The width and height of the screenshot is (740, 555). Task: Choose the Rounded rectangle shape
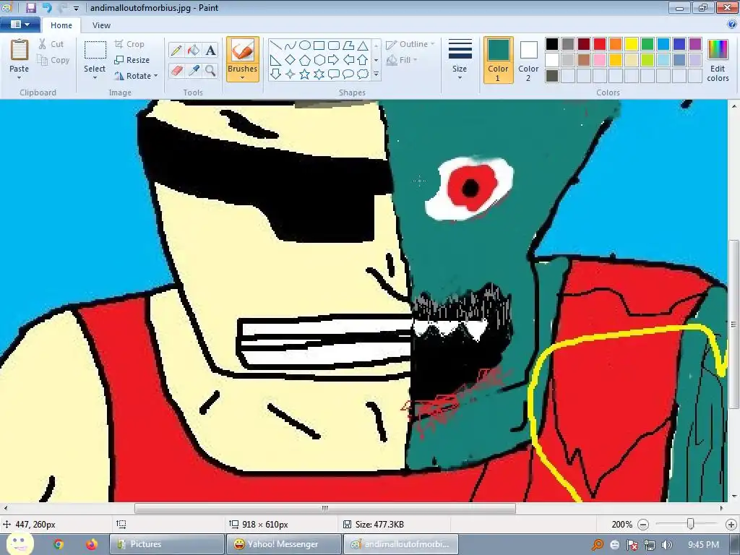click(x=334, y=46)
